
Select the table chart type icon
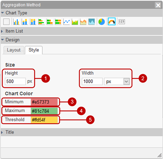pos(6,22)
